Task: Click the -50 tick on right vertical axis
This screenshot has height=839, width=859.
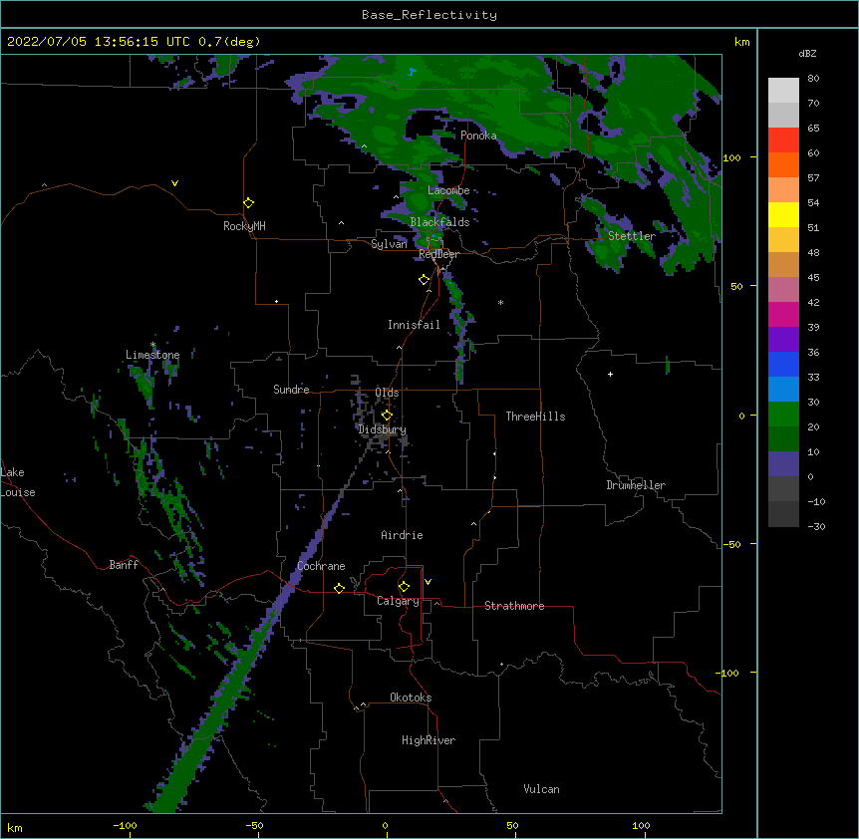Action: point(731,544)
